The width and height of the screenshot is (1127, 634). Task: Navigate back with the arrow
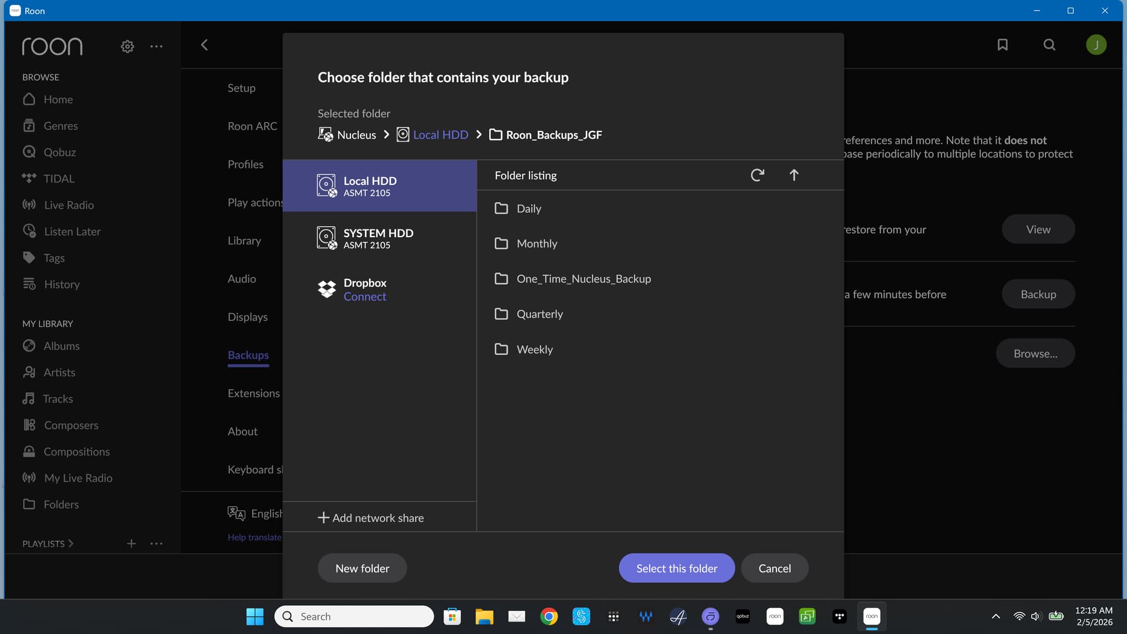(204, 45)
